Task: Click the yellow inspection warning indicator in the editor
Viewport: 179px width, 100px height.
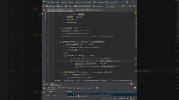Action: pyautogui.click(x=136, y=13)
